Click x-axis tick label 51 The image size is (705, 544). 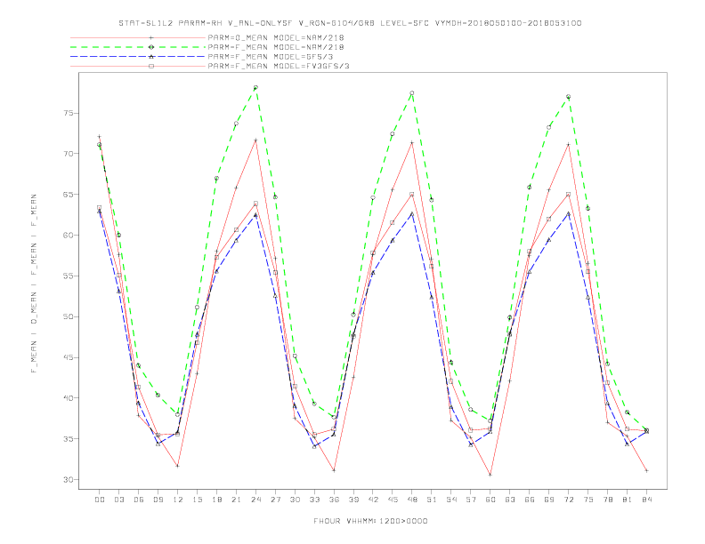[432, 500]
